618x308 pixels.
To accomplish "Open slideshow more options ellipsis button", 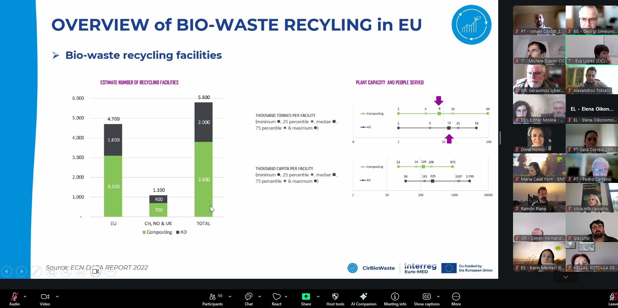I will (110, 271).
